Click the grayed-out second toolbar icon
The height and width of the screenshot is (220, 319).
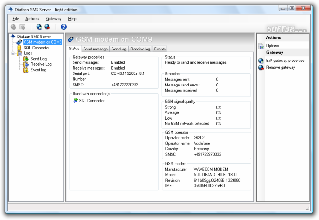coord(22,27)
